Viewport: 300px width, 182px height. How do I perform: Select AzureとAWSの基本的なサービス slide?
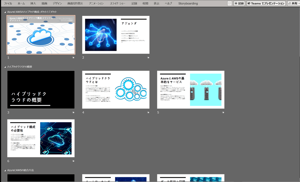[191, 89]
